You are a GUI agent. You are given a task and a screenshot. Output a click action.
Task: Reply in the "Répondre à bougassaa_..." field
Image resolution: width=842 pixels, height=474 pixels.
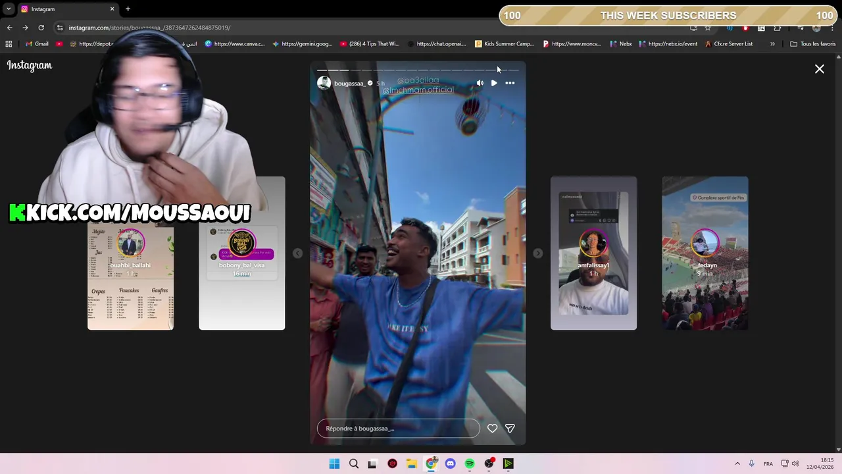pyautogui.click(x=399, y=429)
